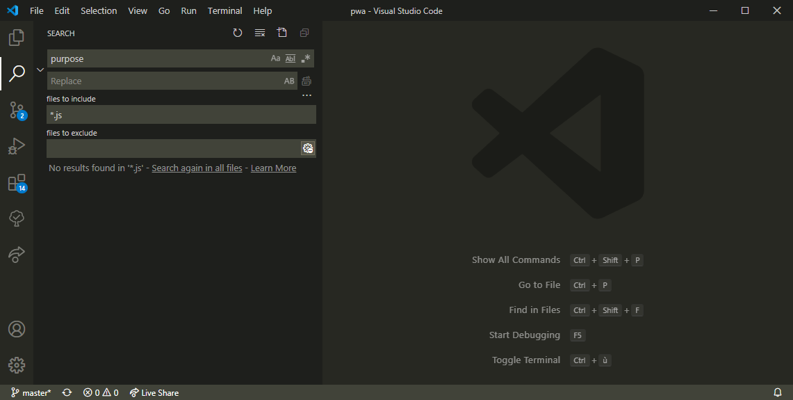Open the Help menu
Image resolution: width=793 pixels, height=400 pixels.
click(263, 10)
